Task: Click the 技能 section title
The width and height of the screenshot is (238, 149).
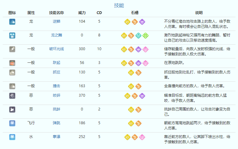Action: tap(119, 6)
